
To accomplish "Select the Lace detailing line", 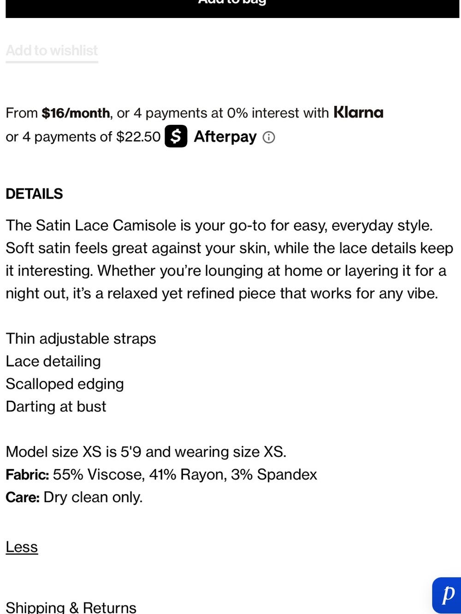I will 53,361.
